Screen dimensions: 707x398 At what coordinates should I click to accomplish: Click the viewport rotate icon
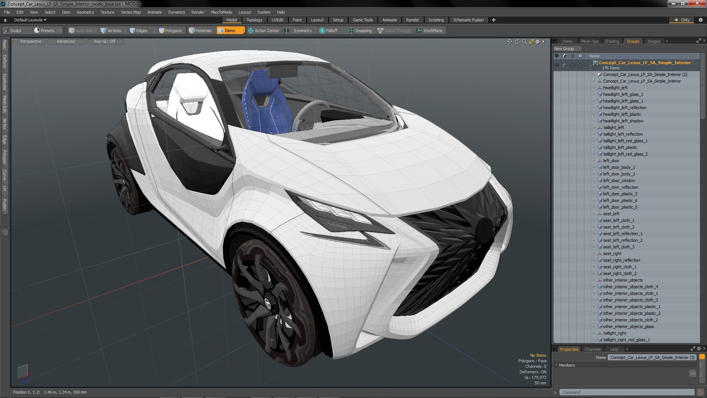click(x=517, y=42)
